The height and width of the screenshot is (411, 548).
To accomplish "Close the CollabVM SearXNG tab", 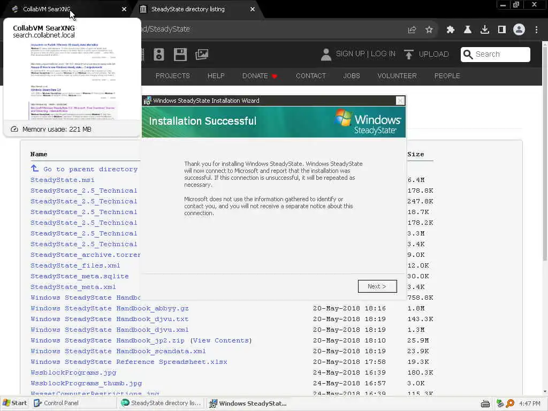I will (x=124, y=9).
